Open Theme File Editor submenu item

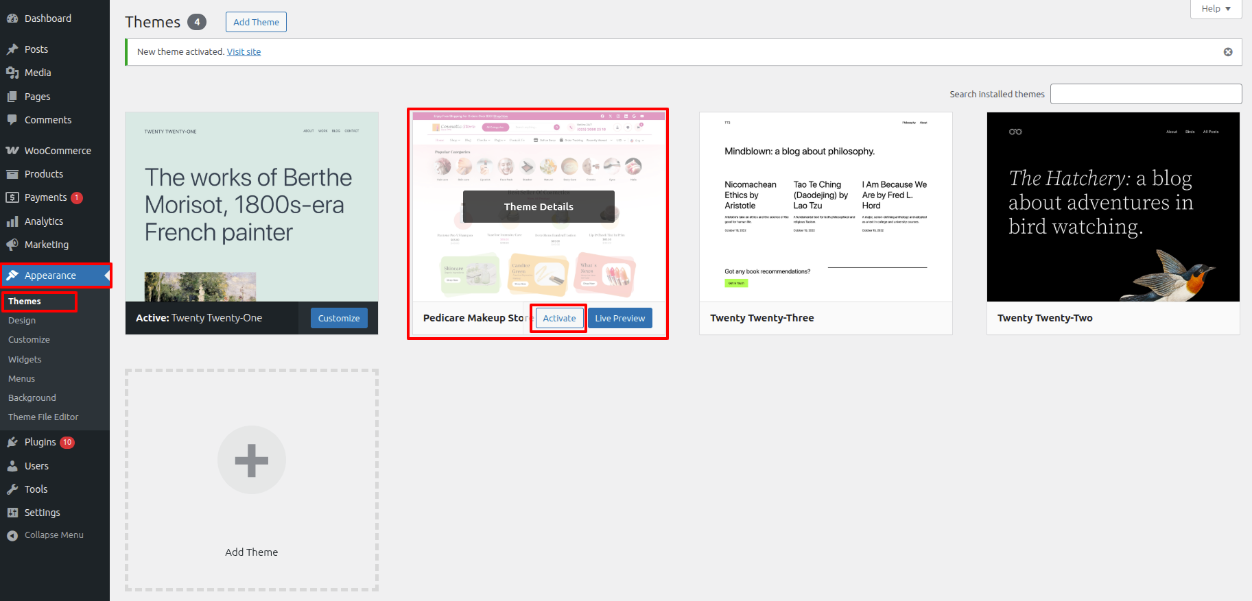pos(43,417)
